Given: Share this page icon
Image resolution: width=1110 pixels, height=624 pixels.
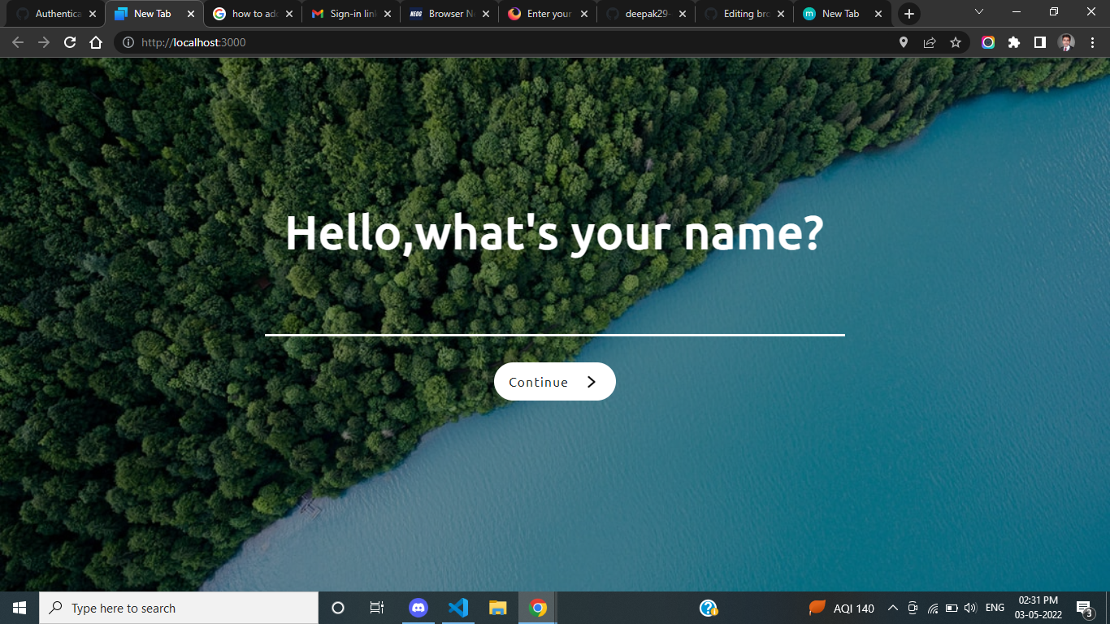Looking at the screenshot, I should [930, 42].
